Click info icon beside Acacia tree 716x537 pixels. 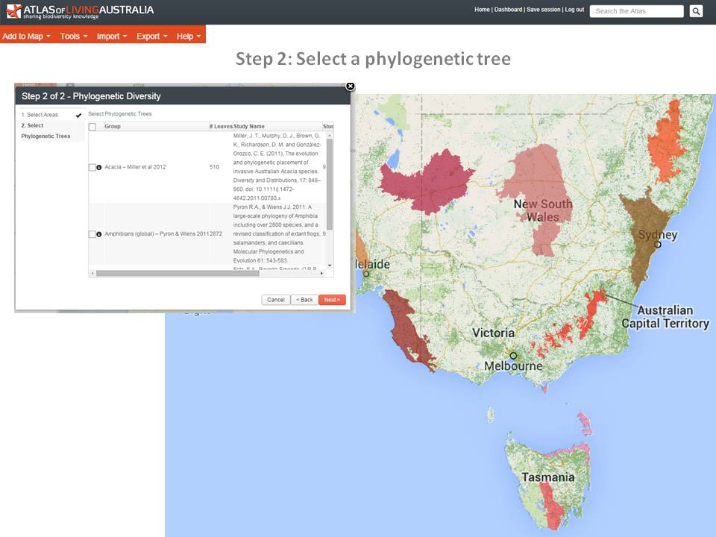click(x=99, y=168)
